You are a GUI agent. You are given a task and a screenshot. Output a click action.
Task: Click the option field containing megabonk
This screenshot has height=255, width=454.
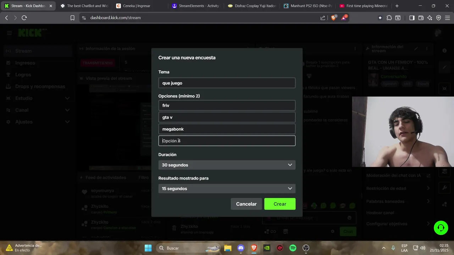click(x=227, y=129)
